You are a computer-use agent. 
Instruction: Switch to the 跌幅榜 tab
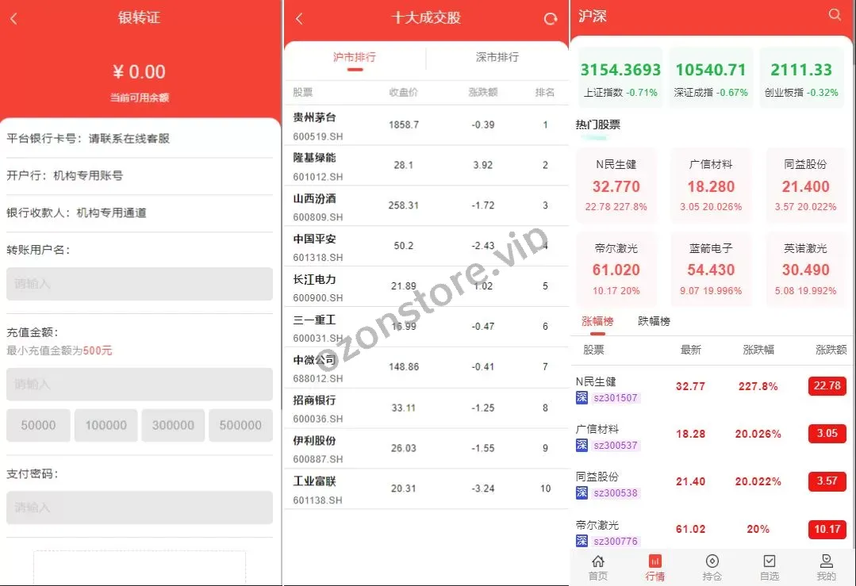pyautogui.click(x=654, y=321)
